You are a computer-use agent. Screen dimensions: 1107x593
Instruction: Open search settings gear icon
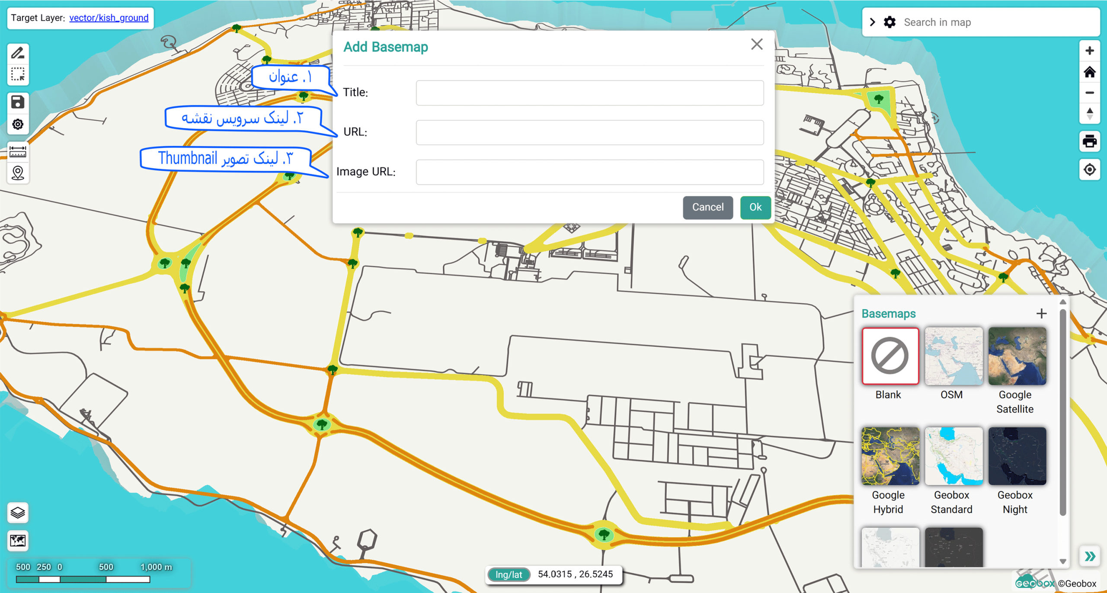click(x=889, y=22)
